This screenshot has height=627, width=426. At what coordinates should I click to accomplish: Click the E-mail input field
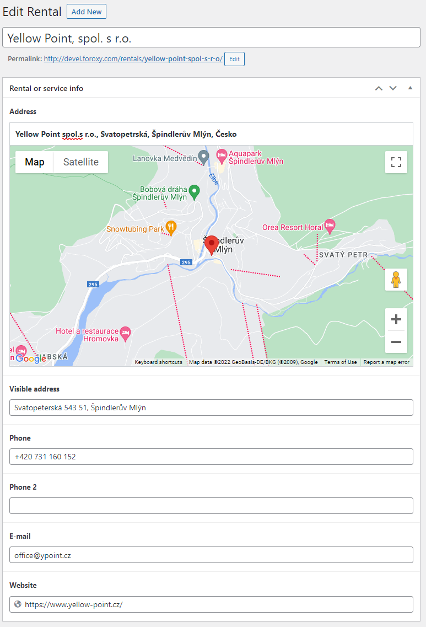[x=211, y=555]
